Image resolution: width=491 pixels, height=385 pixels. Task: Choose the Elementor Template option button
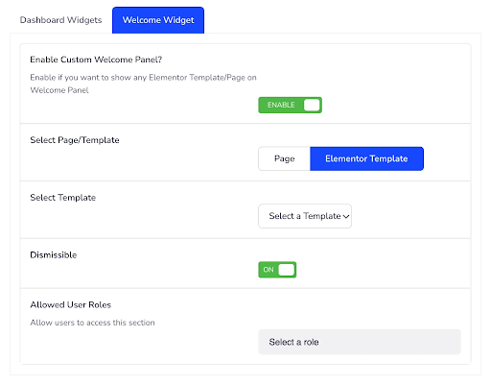tap(366, 158)
